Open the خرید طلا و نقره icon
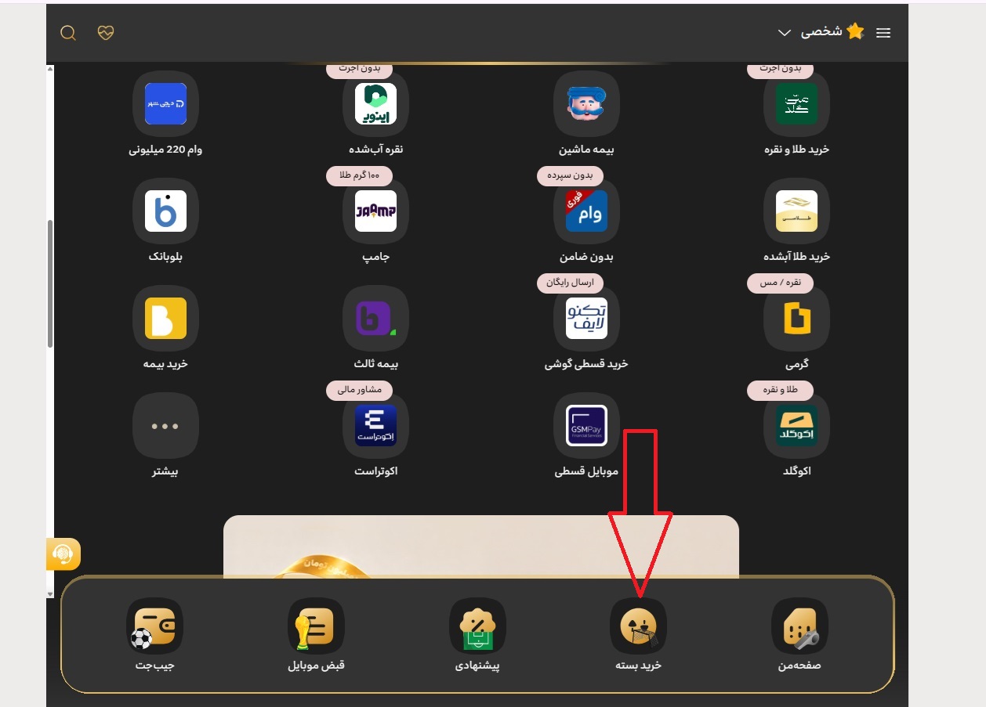986x707 pixels. (796, 103)
